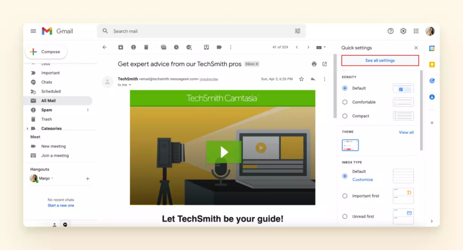Select the current theme thumbnail
The width and height of the screenshot is (463, 250).
[350, 145]
